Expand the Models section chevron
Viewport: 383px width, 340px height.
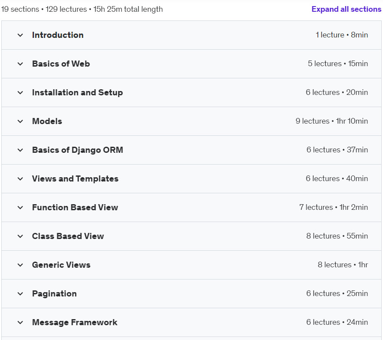point(20,121)
